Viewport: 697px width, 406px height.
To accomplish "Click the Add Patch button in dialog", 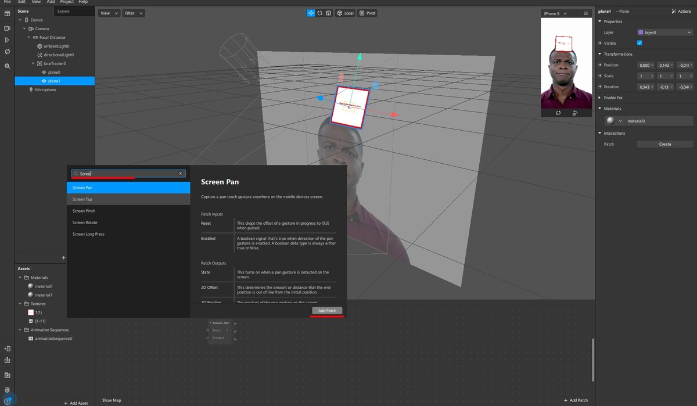I will click(327, 311).
